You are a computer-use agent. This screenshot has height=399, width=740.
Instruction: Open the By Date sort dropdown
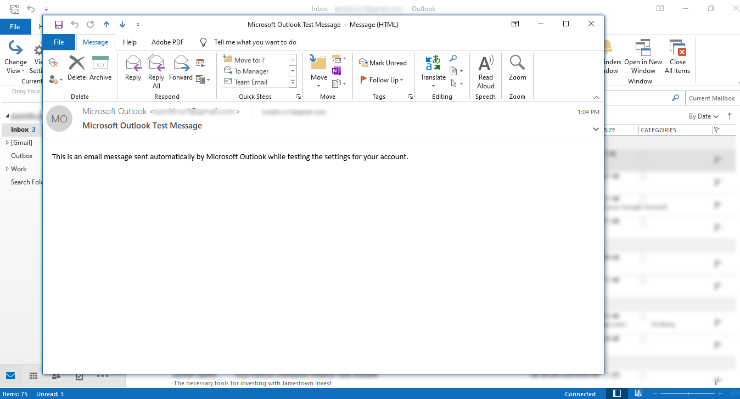coord(703,116)
